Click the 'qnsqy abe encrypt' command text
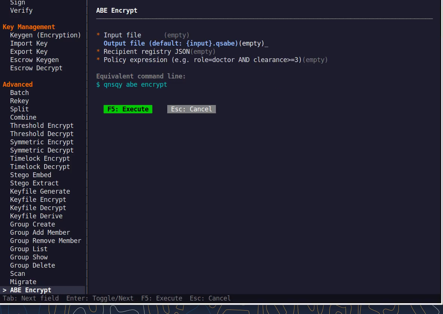This screenshot has height=314, width=443. tap(135, 84)
